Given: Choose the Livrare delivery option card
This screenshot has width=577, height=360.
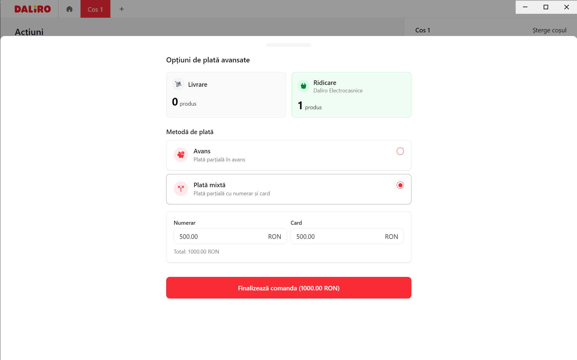Looking at the screenshot, I should 226,95.
